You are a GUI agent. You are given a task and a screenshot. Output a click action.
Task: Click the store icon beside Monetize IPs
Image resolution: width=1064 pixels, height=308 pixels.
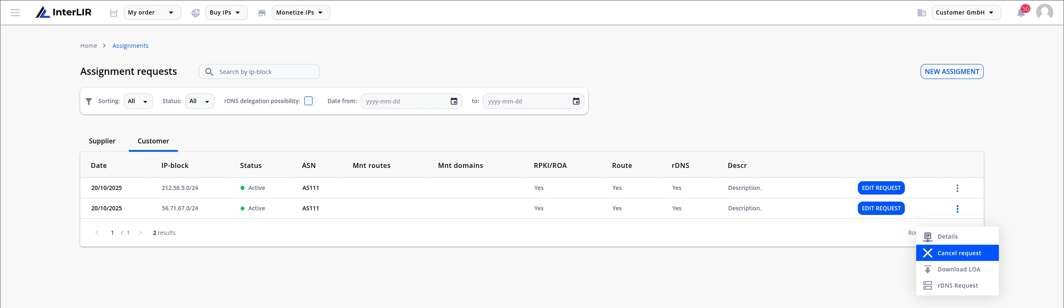(x=262, y=13)
